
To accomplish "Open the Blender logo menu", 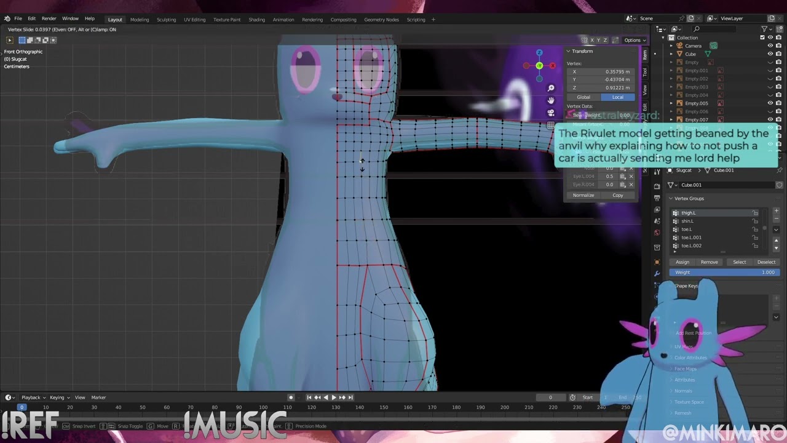I will point(7,18).
